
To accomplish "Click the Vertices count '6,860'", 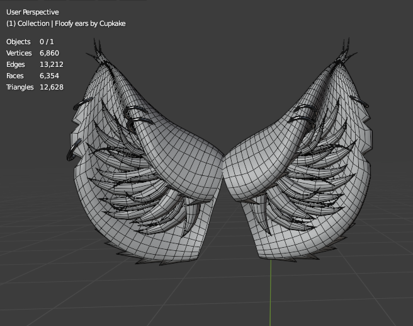I will 49,53.
